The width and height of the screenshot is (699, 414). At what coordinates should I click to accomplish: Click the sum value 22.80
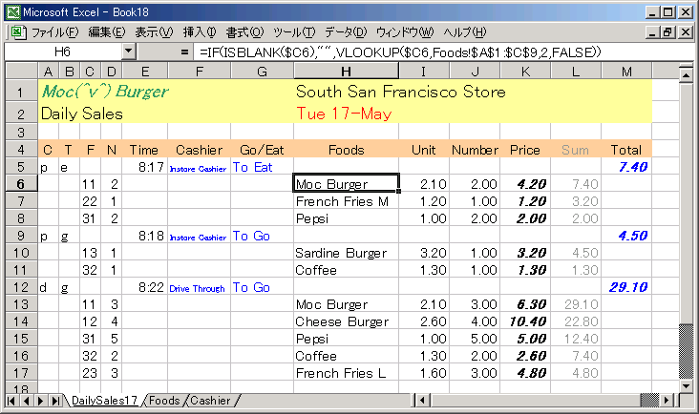(x=576, y=321)
